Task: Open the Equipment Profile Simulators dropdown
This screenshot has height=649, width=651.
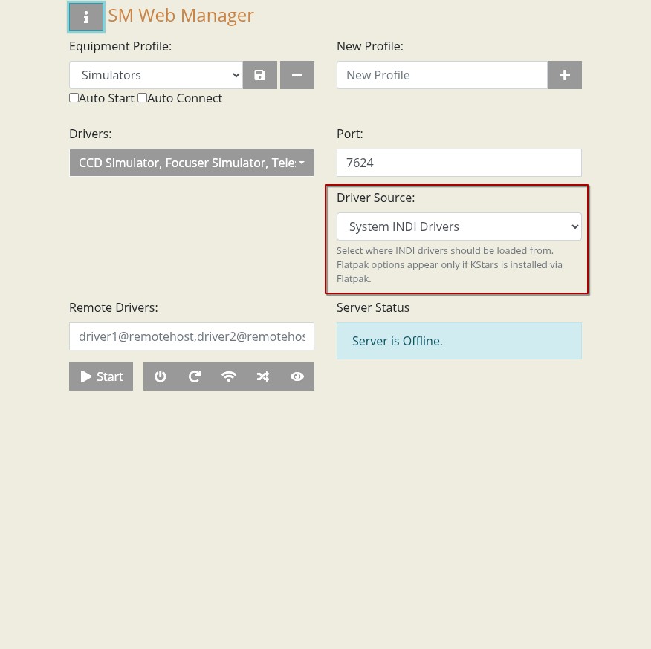Action: (156, 75)
